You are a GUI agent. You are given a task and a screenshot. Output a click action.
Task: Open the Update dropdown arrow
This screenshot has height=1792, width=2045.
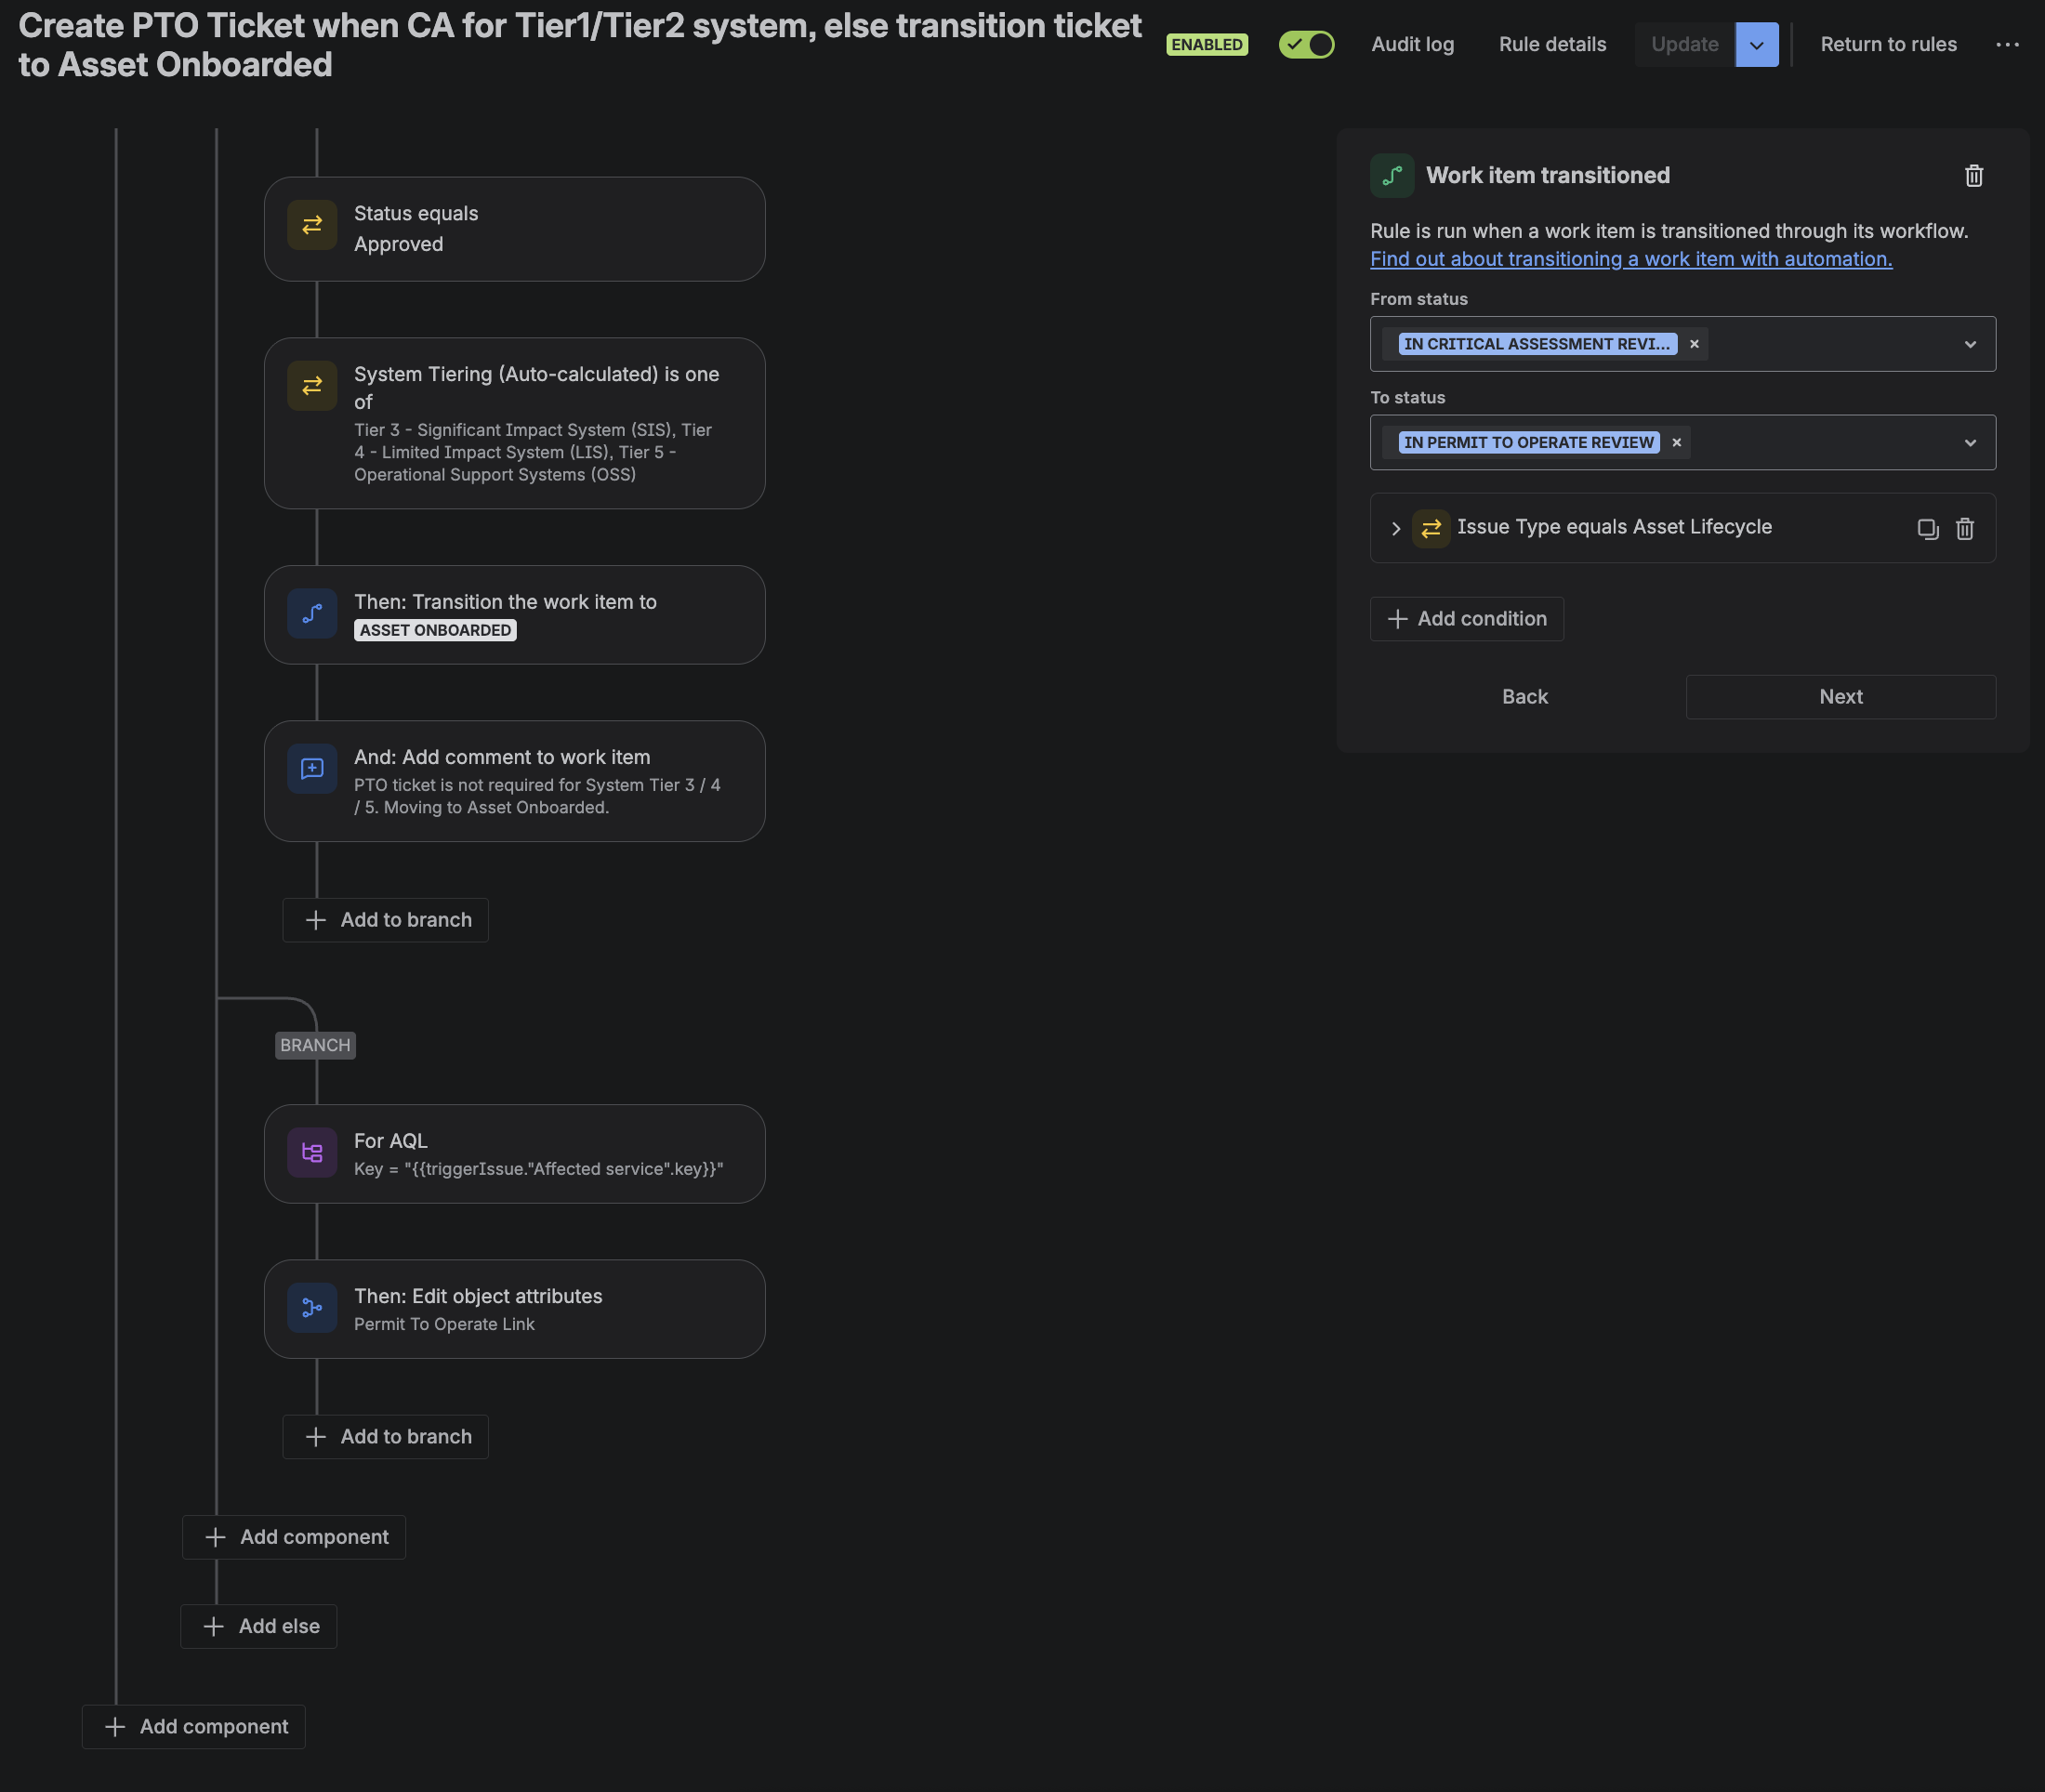tap(1757, 44)
